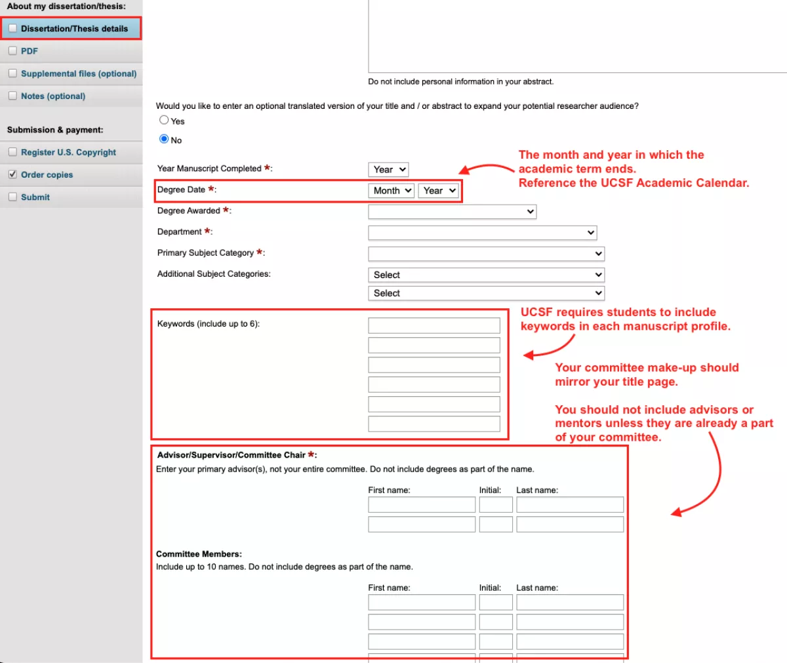
Task: Open second Additional Subject Categories dropdown
Action: (x=487, y=293)
